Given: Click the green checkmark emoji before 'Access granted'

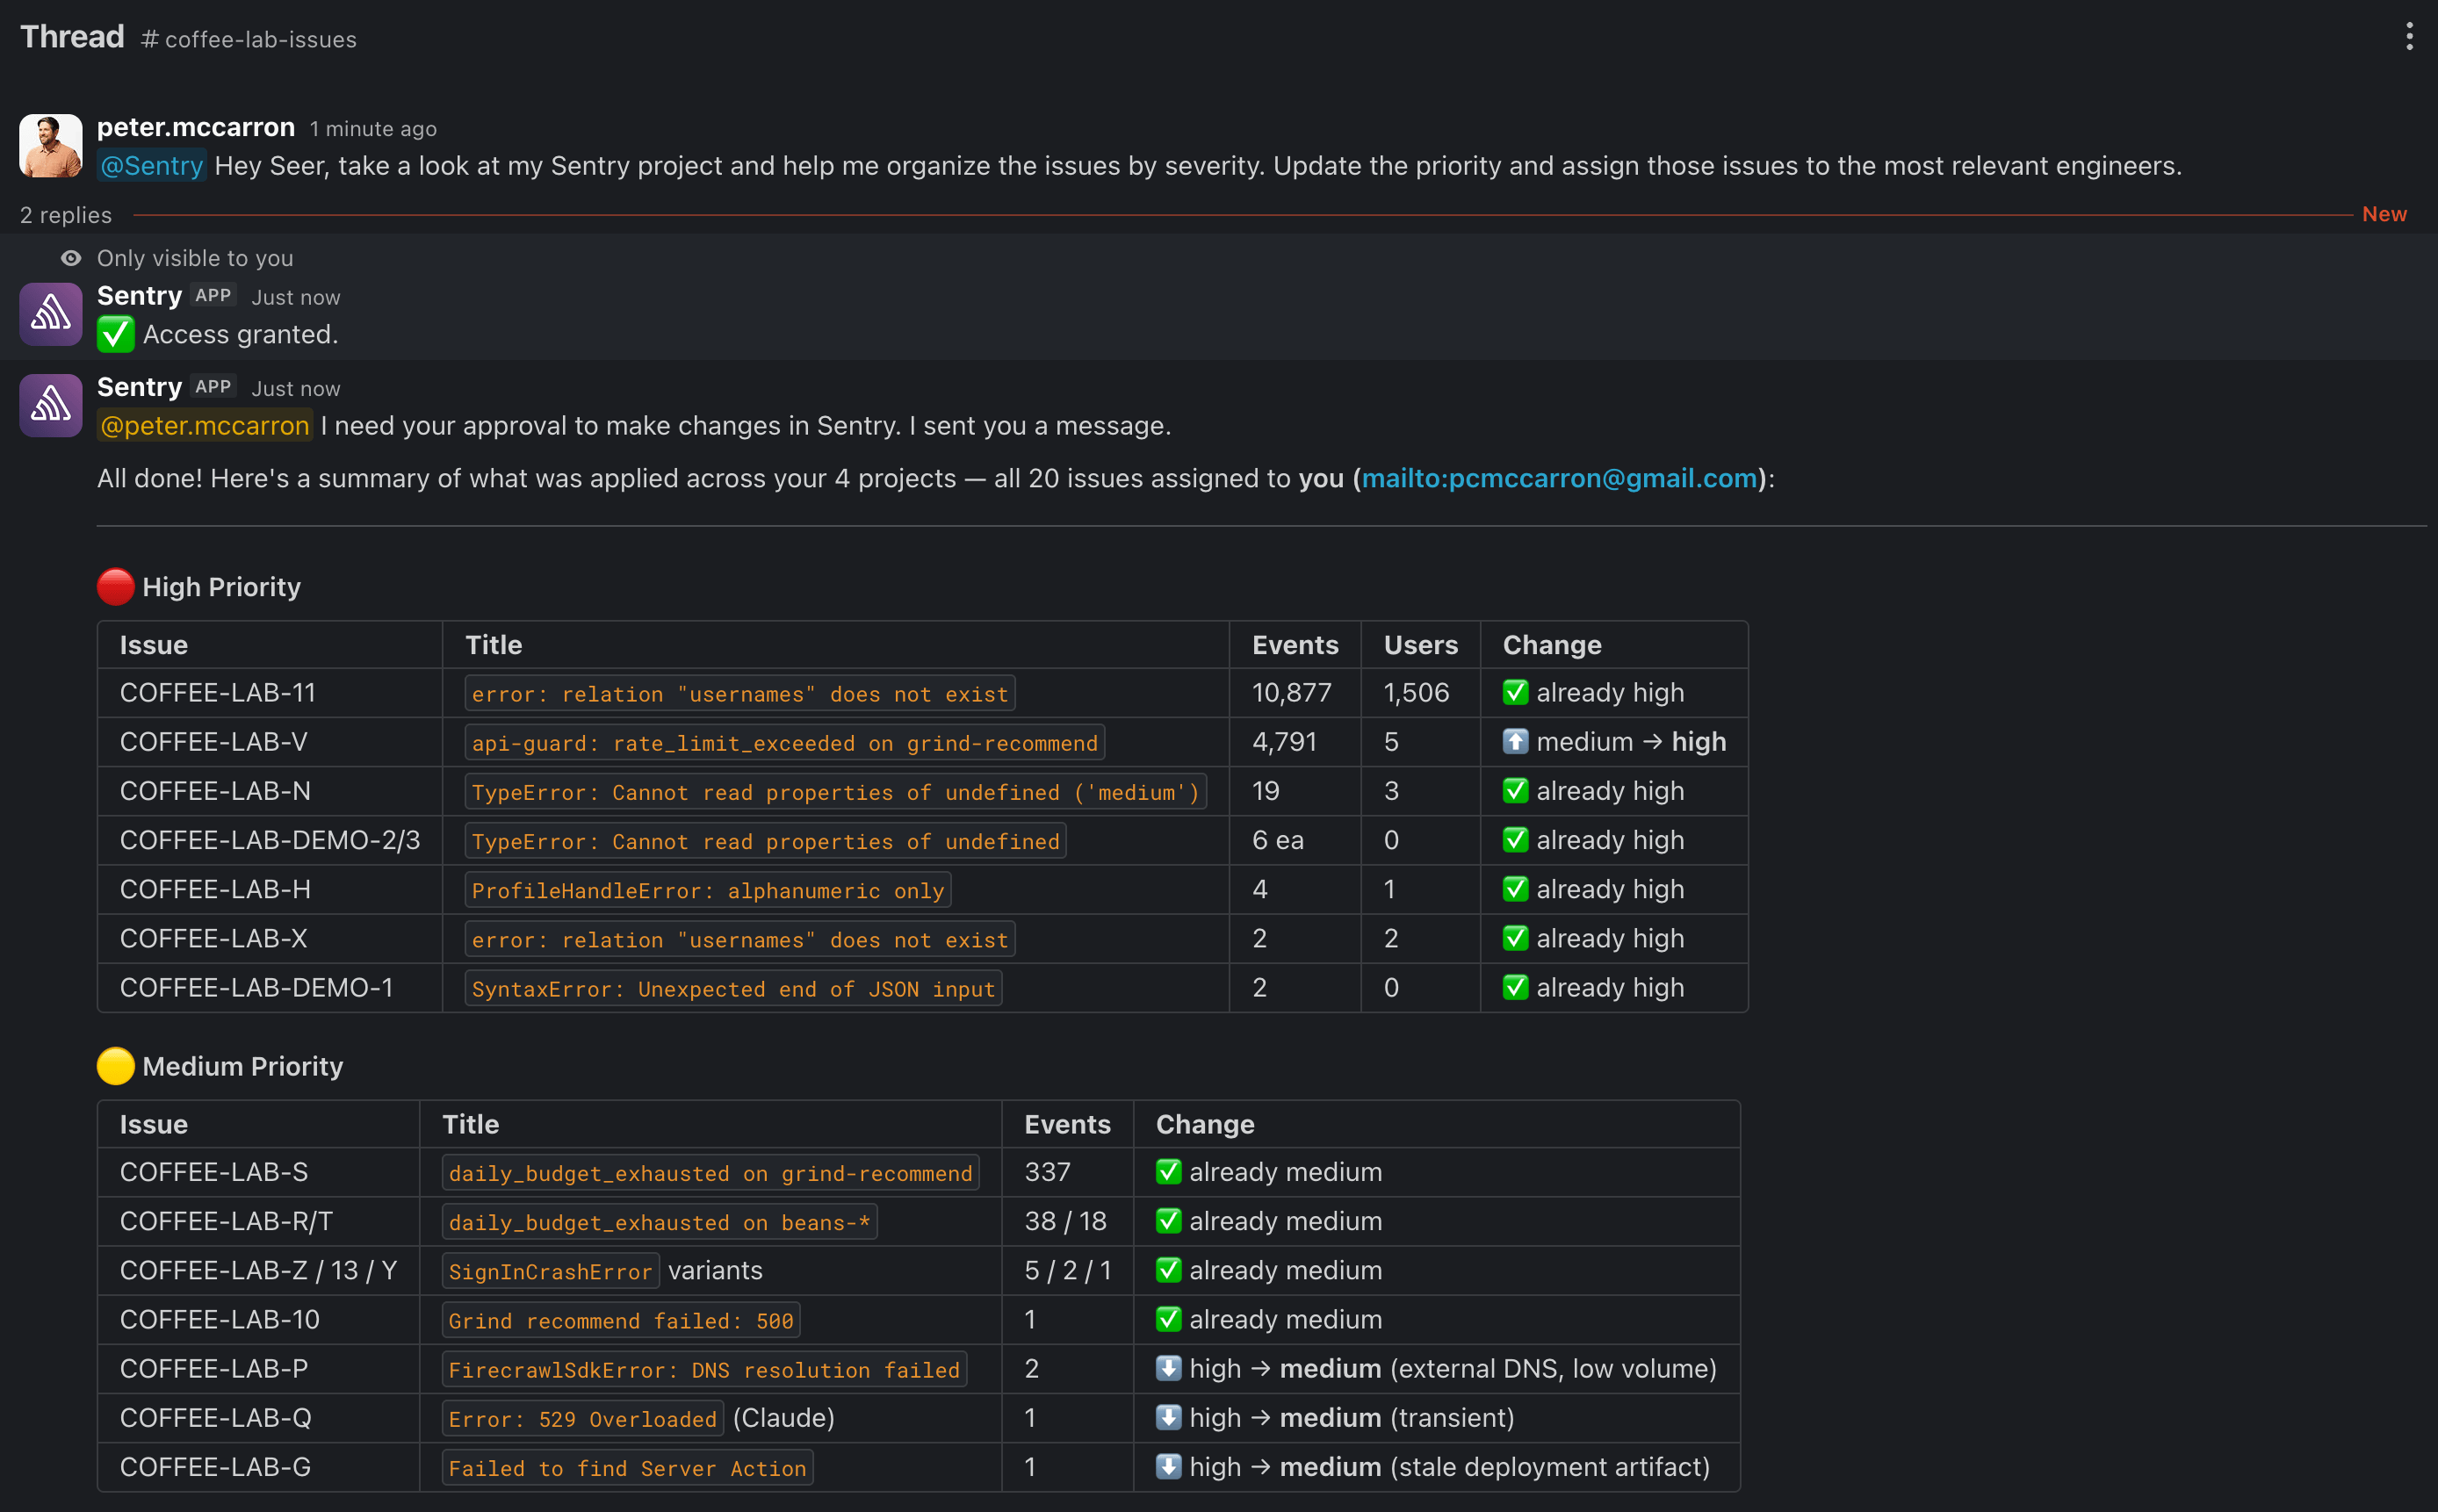Looking at the screenshot, I should coord(116,334).
